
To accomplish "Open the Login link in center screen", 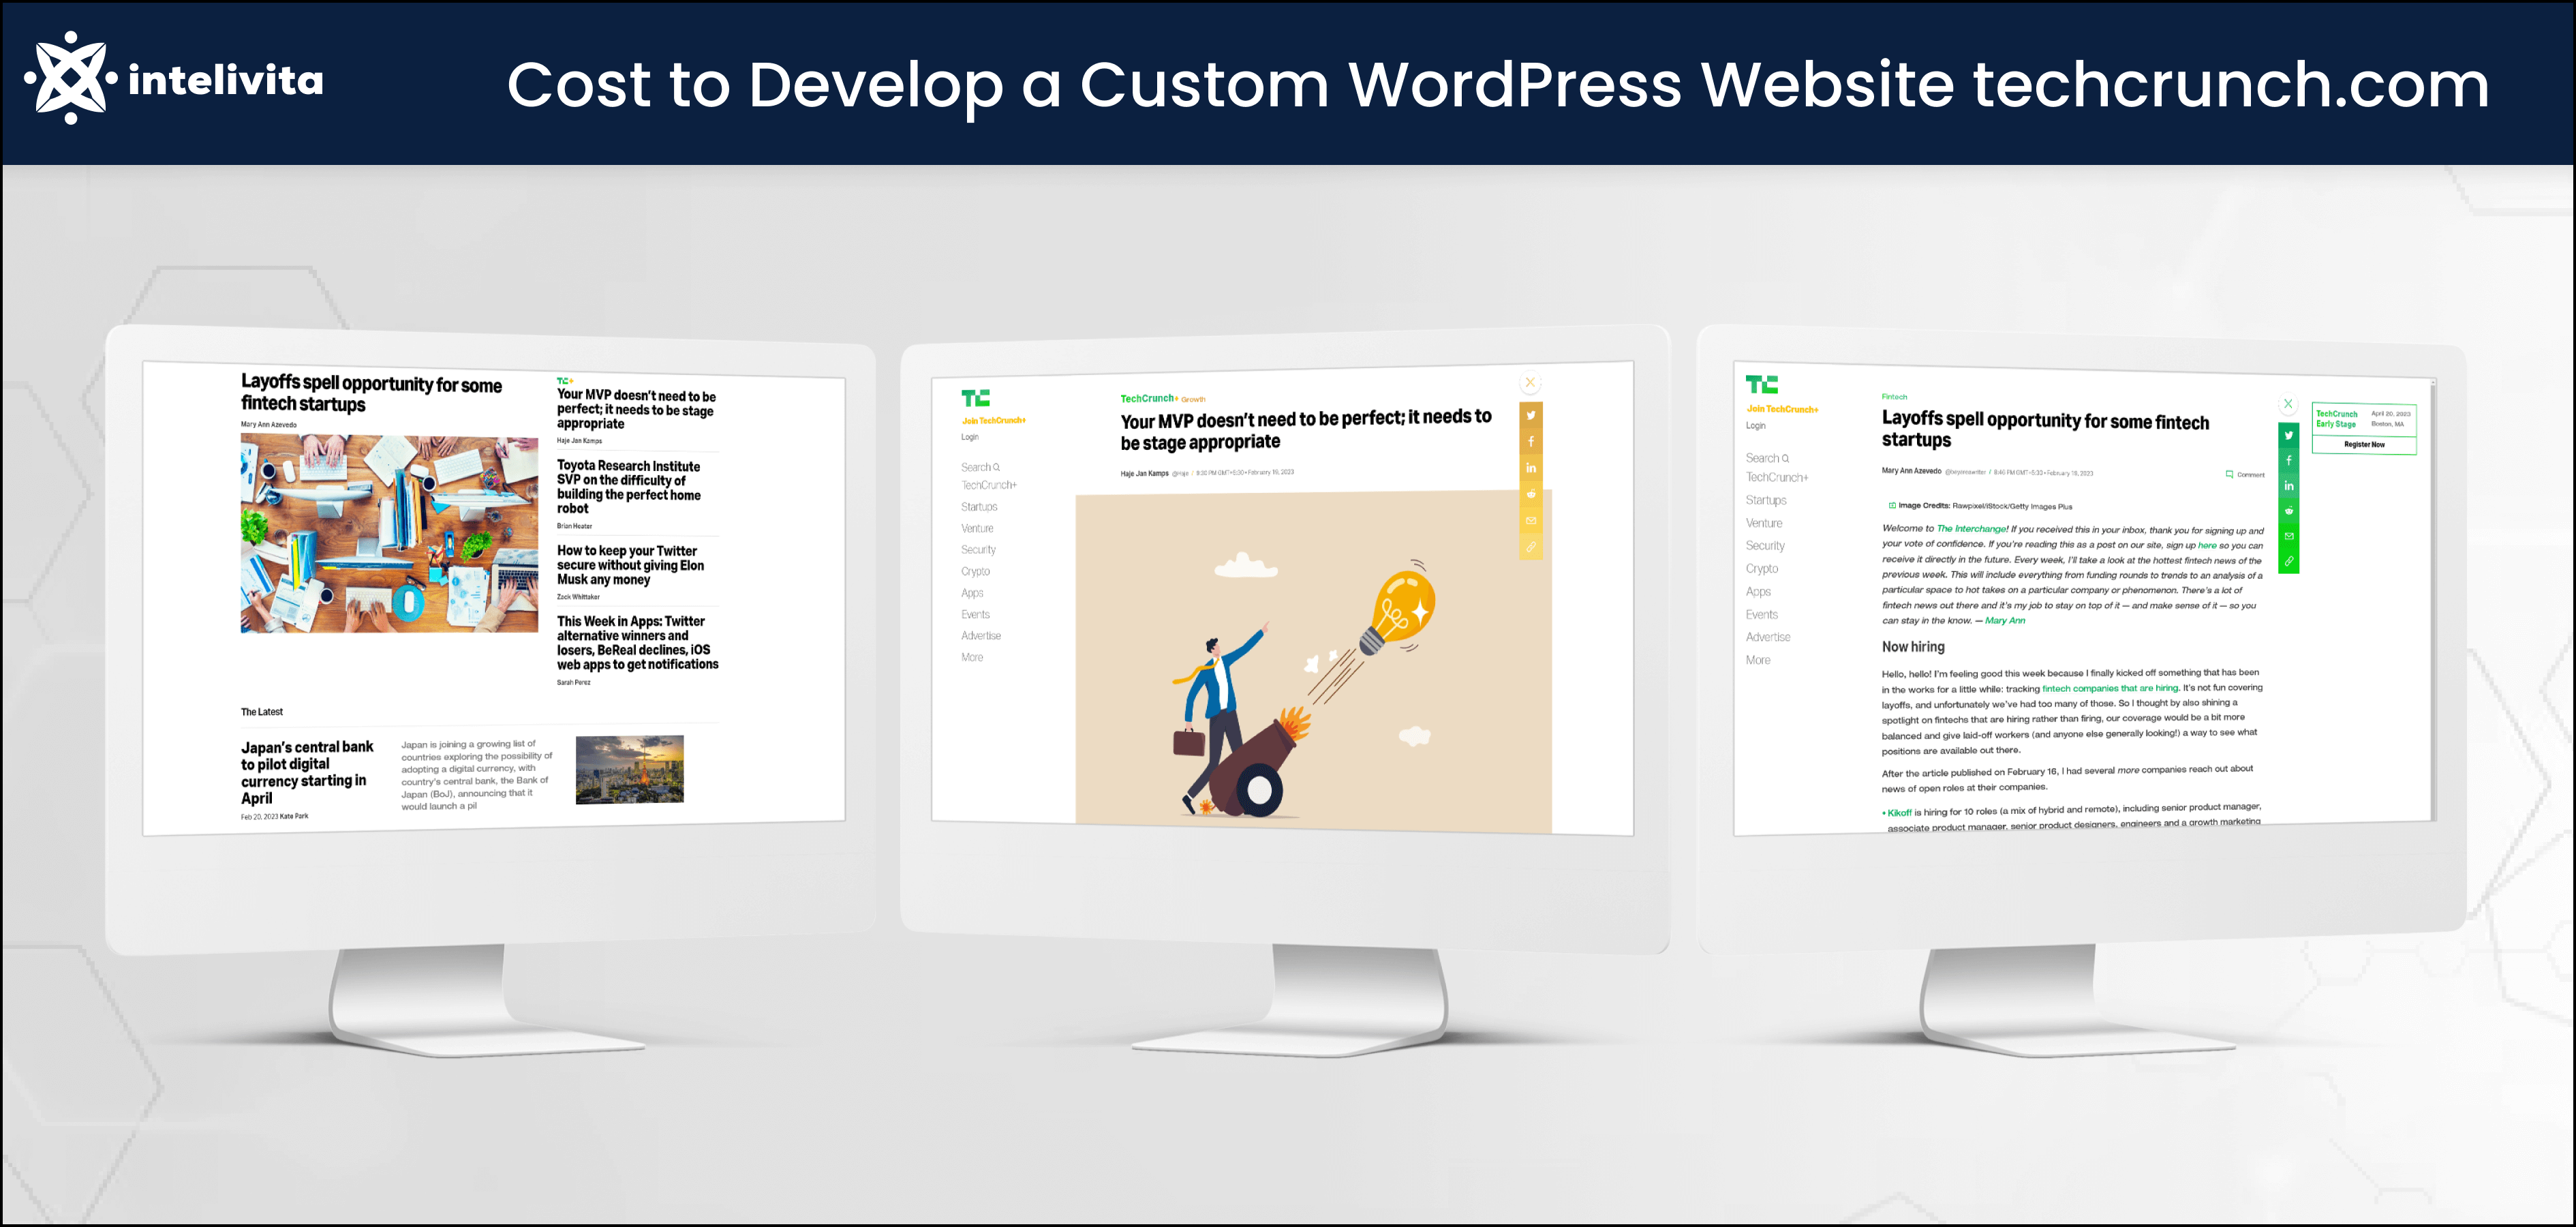I will pos(969,437).
